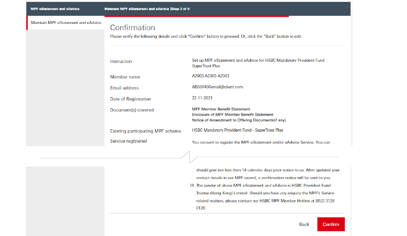Image resolution: width=407 pixels, height=236 pixels.
Task: Click the Email address label
Action: point(124,88)
